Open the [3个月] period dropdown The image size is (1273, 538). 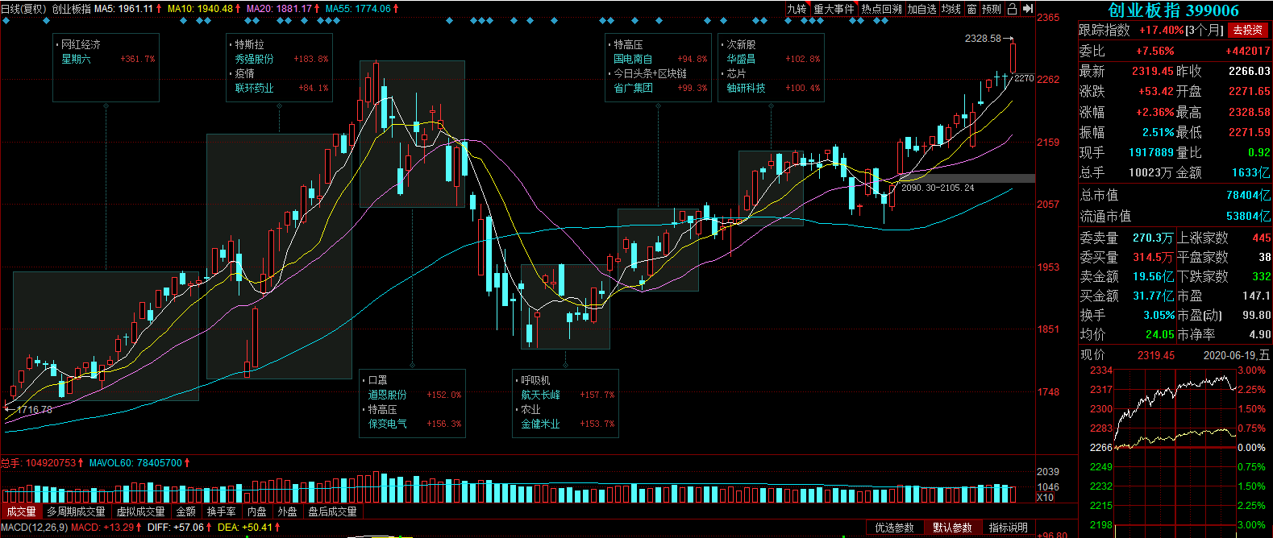(x=1205, y=30)
